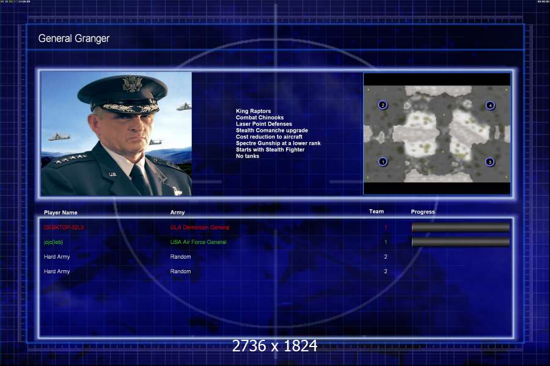The height and width of the screenshot is (366, 550).
Task: Click the Team column header
Action: [376, 211]
